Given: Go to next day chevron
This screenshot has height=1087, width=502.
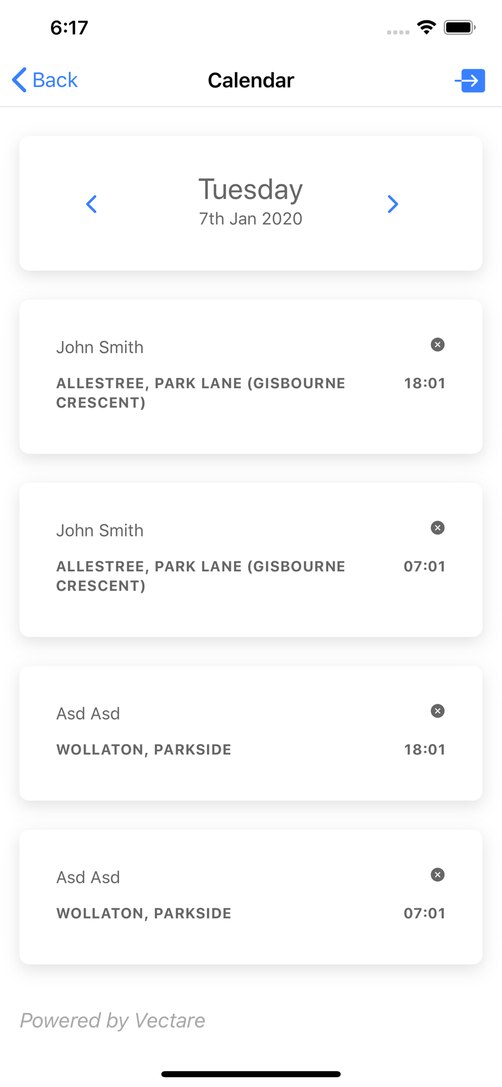Looking at the screenshot, I should pos(393,204).
